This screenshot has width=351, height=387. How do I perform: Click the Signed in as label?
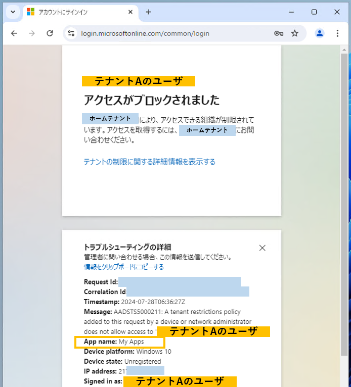point(103,381)
